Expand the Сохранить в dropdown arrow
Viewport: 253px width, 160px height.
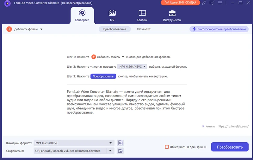click(110, 151)
